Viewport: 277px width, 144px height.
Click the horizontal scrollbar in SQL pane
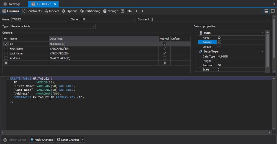[x=136, y=132]
